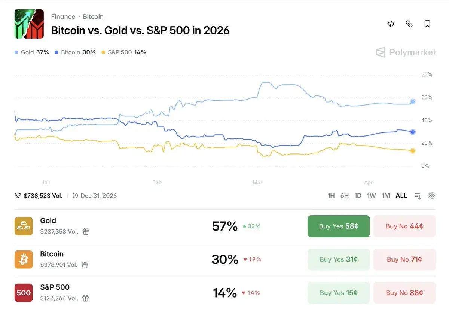Click the market thumbnail image

tap(29, 24)
